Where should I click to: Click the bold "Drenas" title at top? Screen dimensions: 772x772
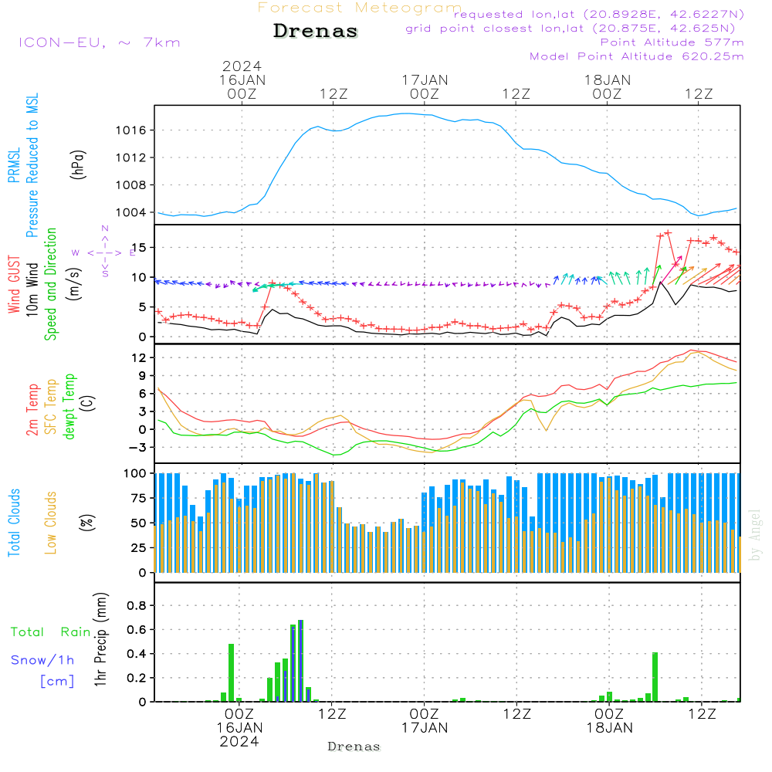tap(316, 31)
